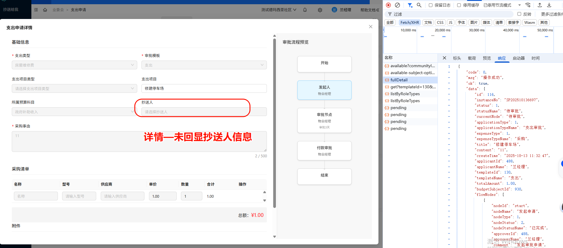Open the 所属预算科目 dropdown
The width and height of the screenshot is (563, 248).
coord(74,112)
